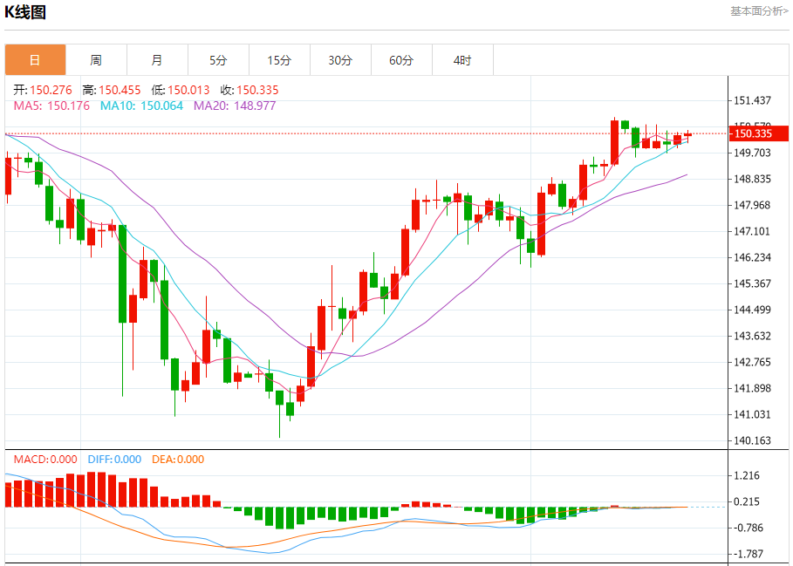Switch to 15分 timeframe tab
Screen dimensions: 793x566
(x=280, y=60)
